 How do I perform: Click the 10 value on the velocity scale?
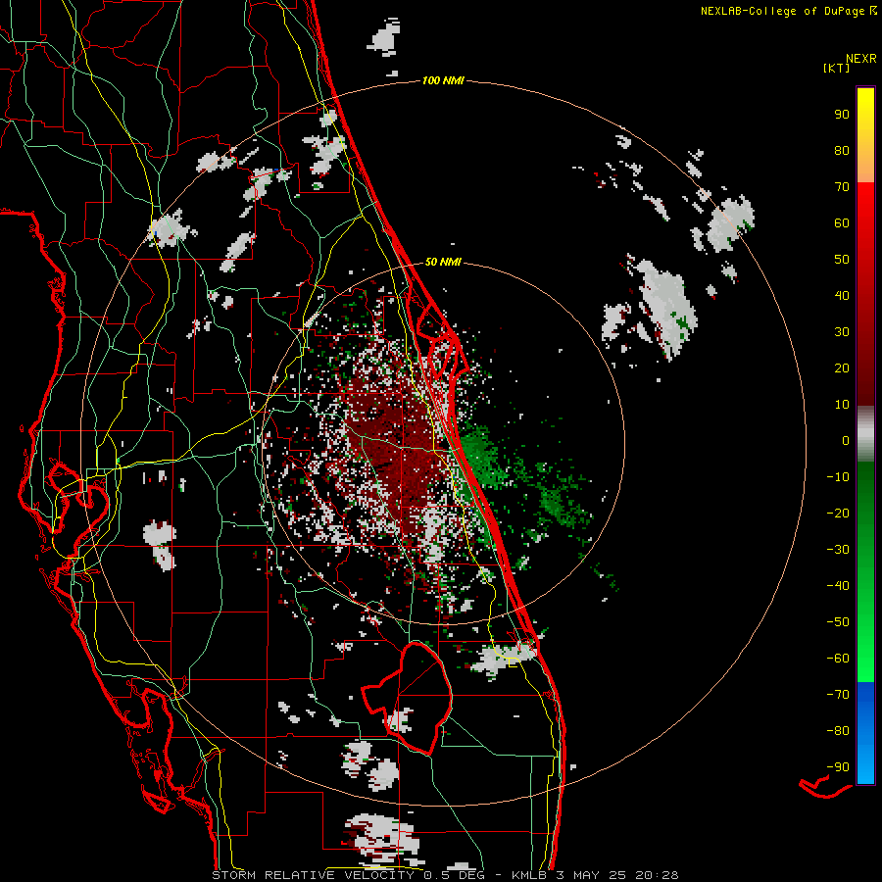[x=842, y=405]
